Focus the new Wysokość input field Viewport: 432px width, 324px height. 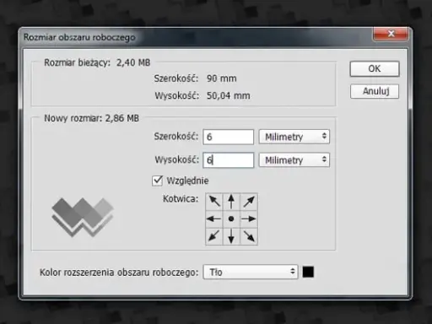tap(229, 160)
